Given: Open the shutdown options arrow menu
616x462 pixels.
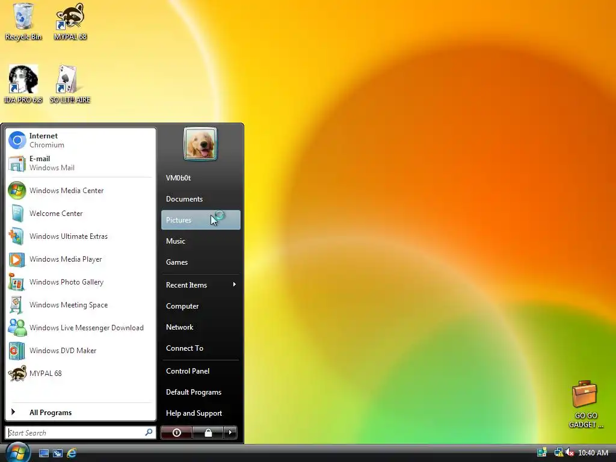Looking at the screenshot, I should click(230, 433).
